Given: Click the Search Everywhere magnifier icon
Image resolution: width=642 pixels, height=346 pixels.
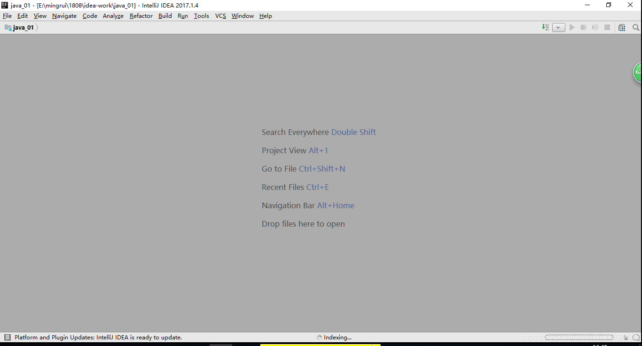Looking at the screenshot, I should coord(636,27).
